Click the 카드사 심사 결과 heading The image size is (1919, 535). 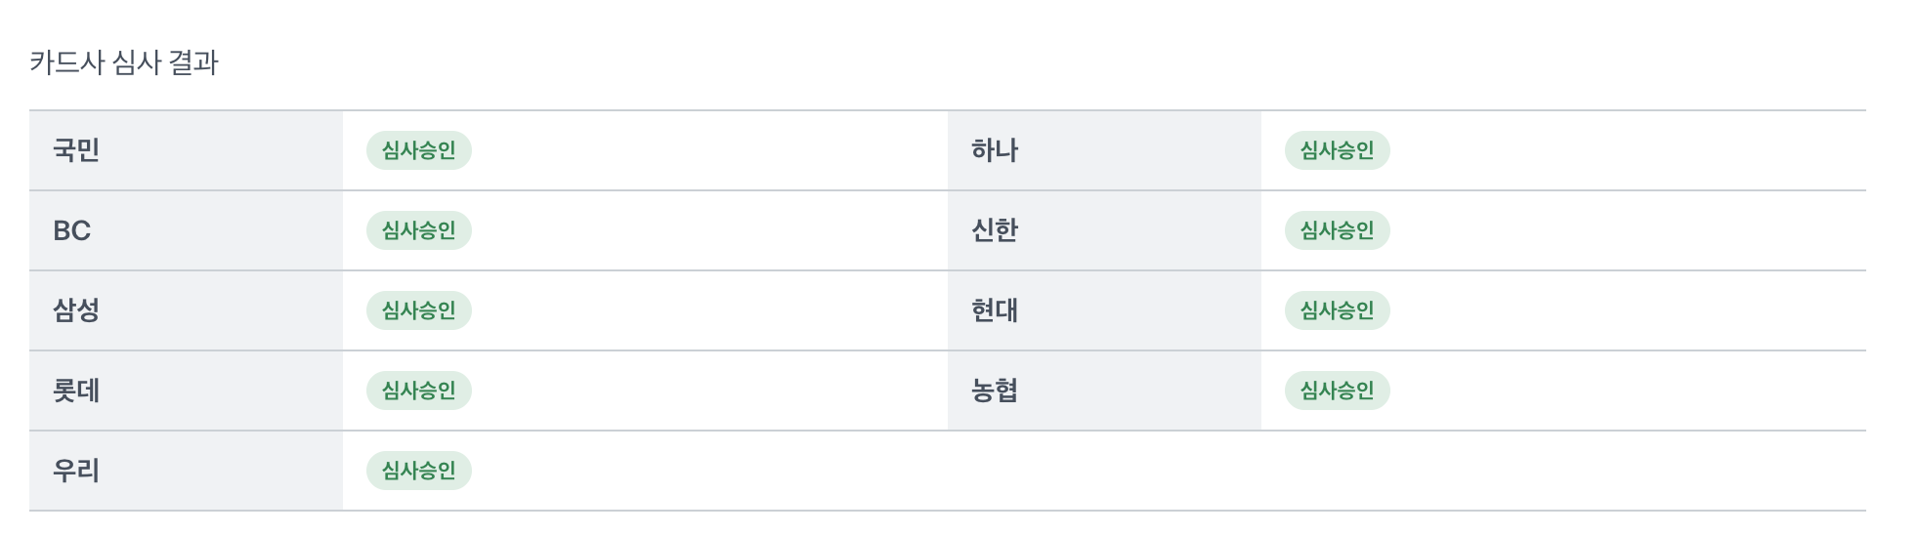124,62
